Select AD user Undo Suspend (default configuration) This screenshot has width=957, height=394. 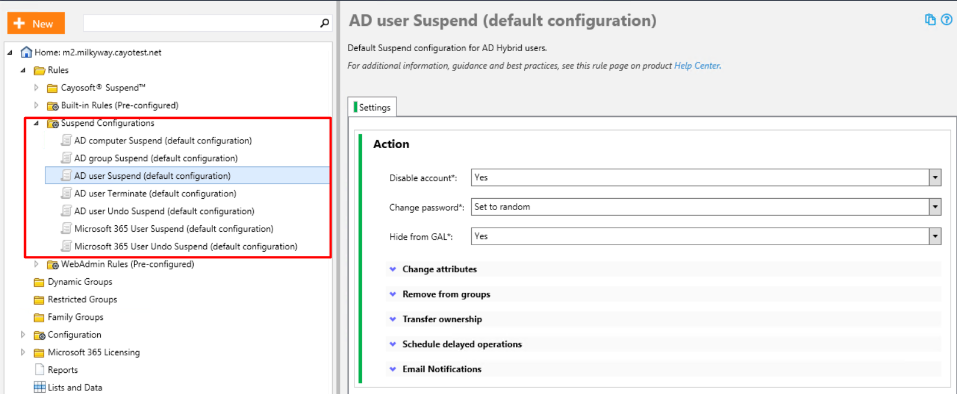click(x=164, y=211)
